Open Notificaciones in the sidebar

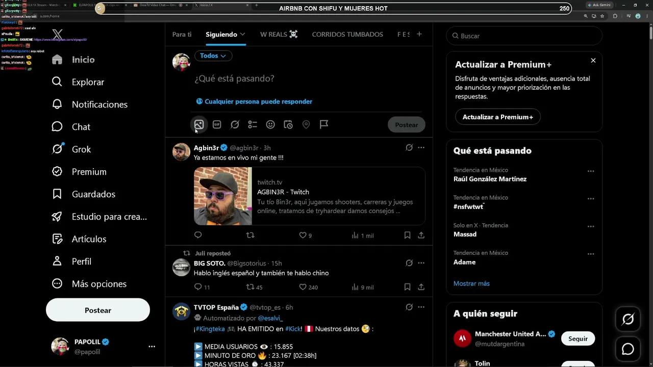click(x=90, y=104)
